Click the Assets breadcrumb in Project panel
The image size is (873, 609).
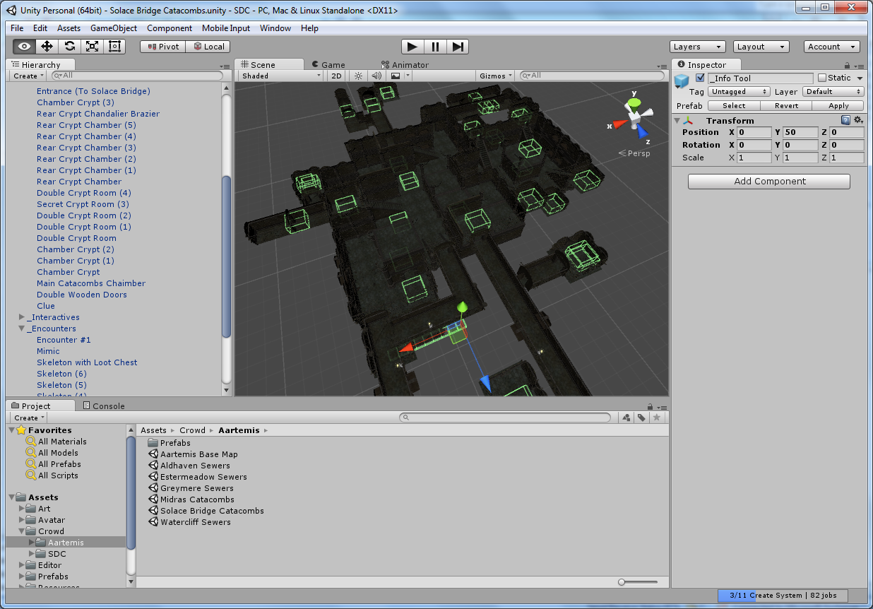click(153, 430)
